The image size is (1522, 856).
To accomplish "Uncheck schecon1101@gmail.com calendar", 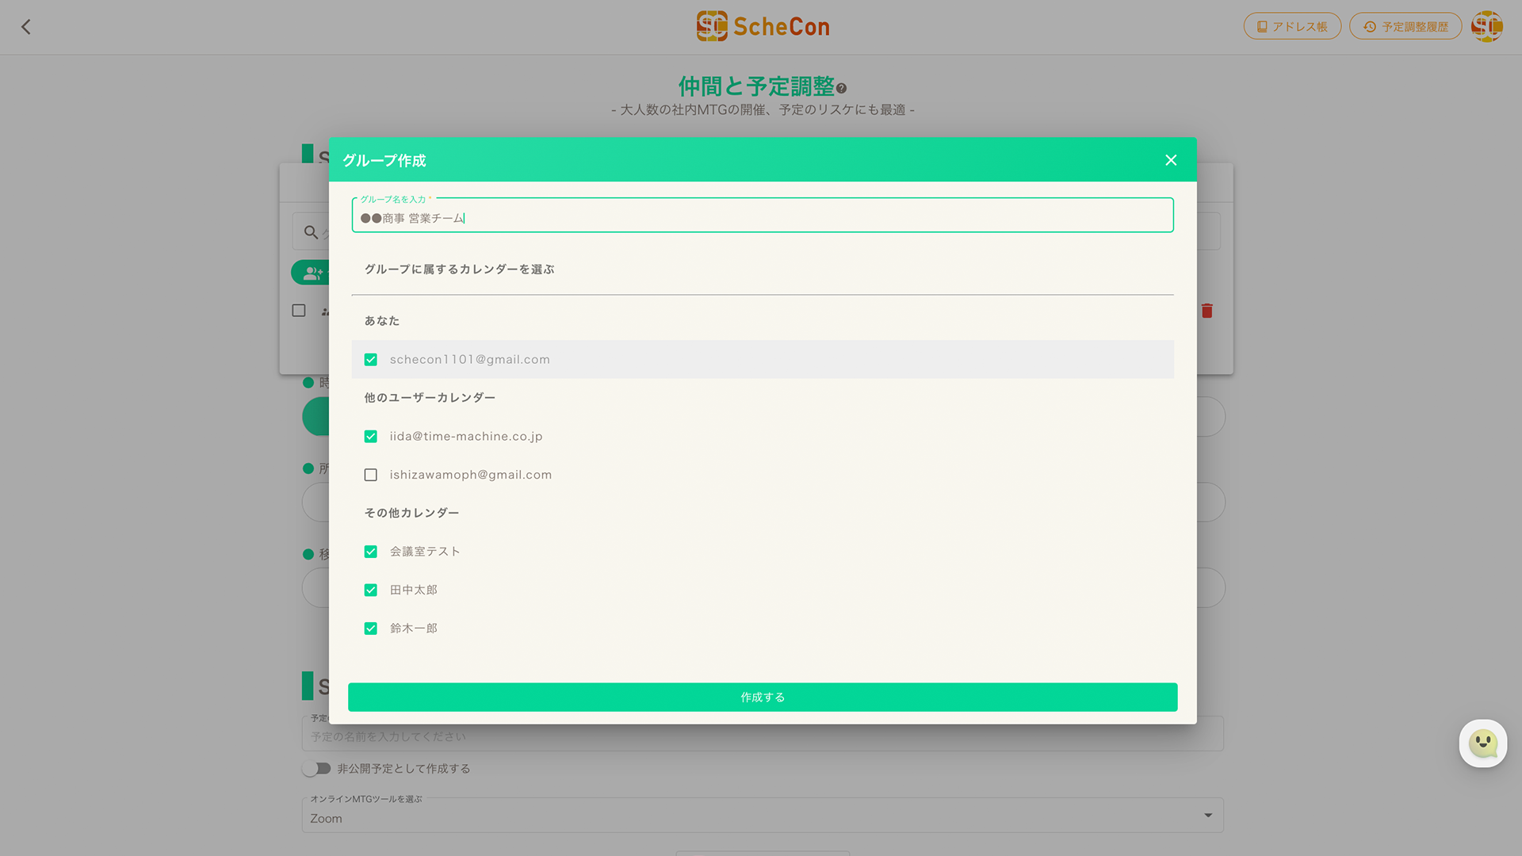I will [x=371, y=360].
